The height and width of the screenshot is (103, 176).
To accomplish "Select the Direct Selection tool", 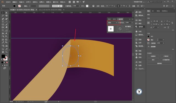I will tap(6, 13).
